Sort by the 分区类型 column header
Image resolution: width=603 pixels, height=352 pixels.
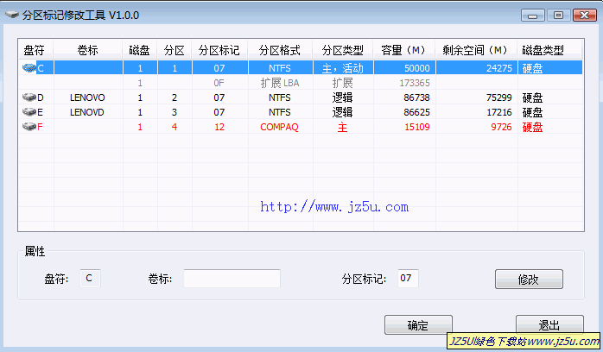pos(343,50)
